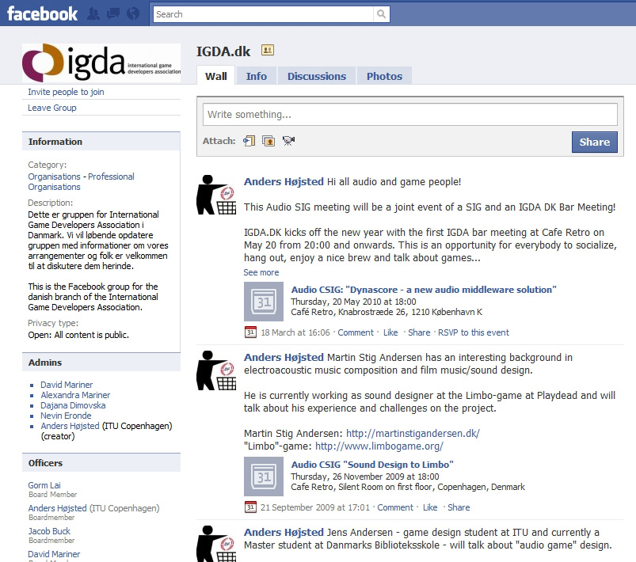Click Anders Højsted avatar on first post

(216, 195)
